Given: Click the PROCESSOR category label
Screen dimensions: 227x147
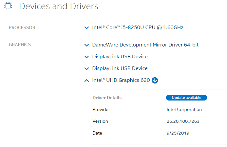Looking at the screenshot, I should pos(22,28).
